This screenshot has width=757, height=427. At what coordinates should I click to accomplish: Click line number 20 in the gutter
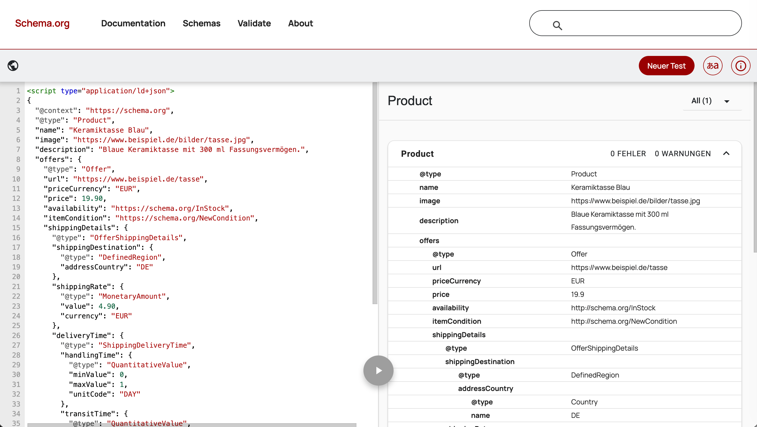point(16,277)
